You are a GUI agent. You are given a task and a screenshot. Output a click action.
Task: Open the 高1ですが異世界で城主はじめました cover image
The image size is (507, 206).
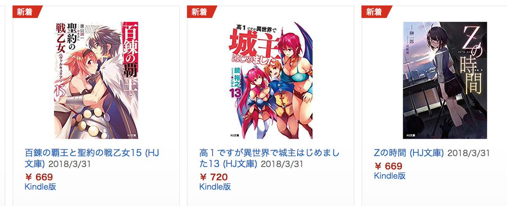(x=271, y=80)
